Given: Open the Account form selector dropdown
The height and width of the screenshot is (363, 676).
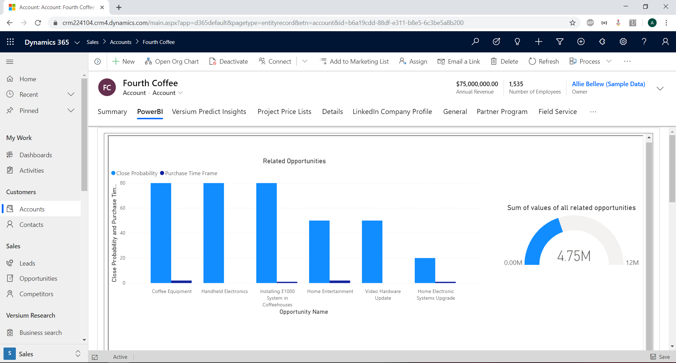Looking at the screenshot, I should coord(168,93).
